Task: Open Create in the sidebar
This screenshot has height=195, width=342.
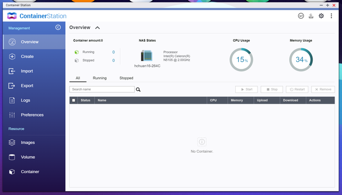Action: click(34, 57)
